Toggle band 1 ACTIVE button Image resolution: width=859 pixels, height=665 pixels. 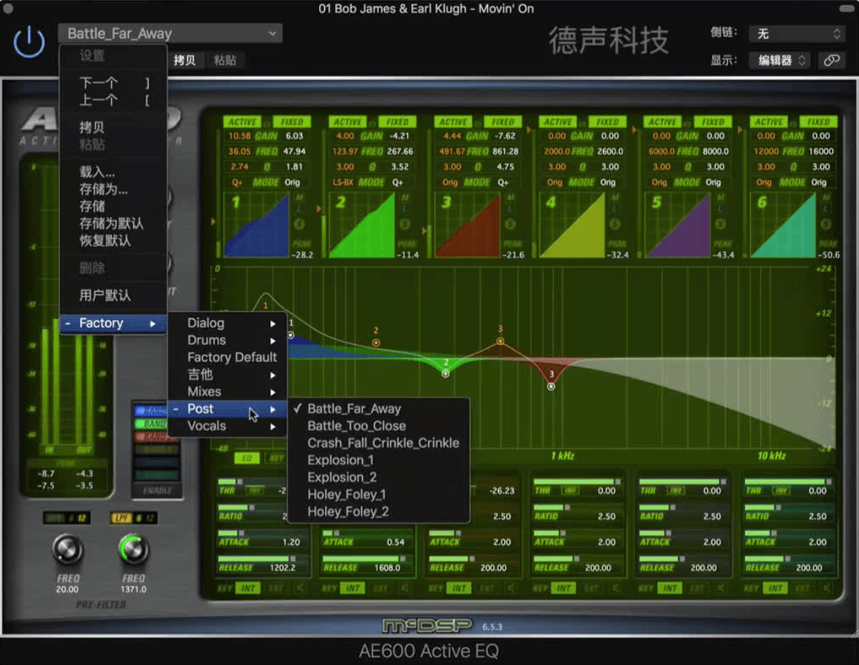242,121
